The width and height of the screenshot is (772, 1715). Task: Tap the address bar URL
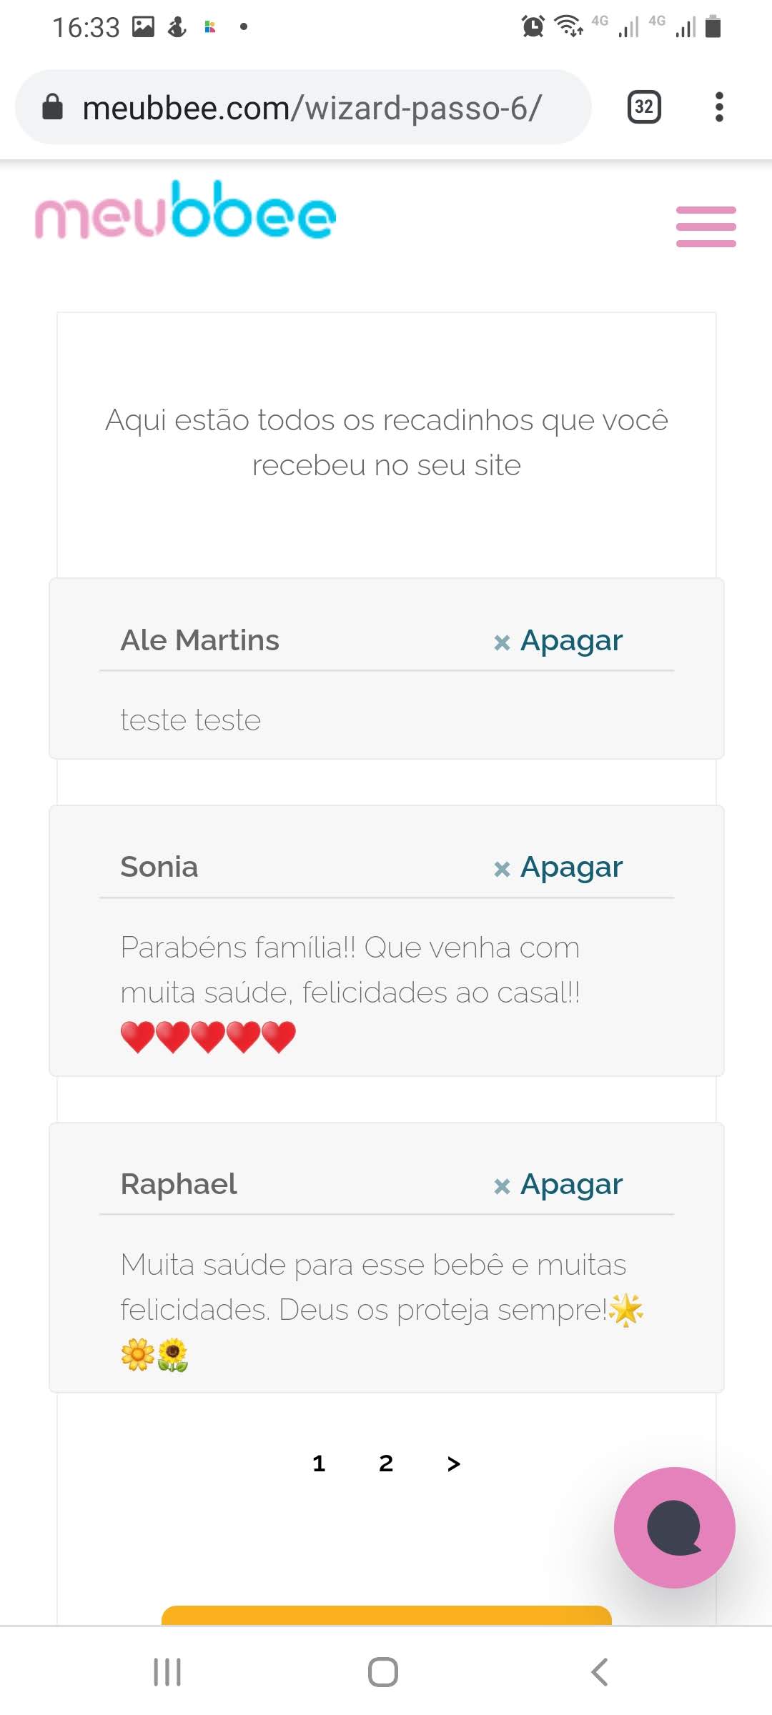(312, 108)
